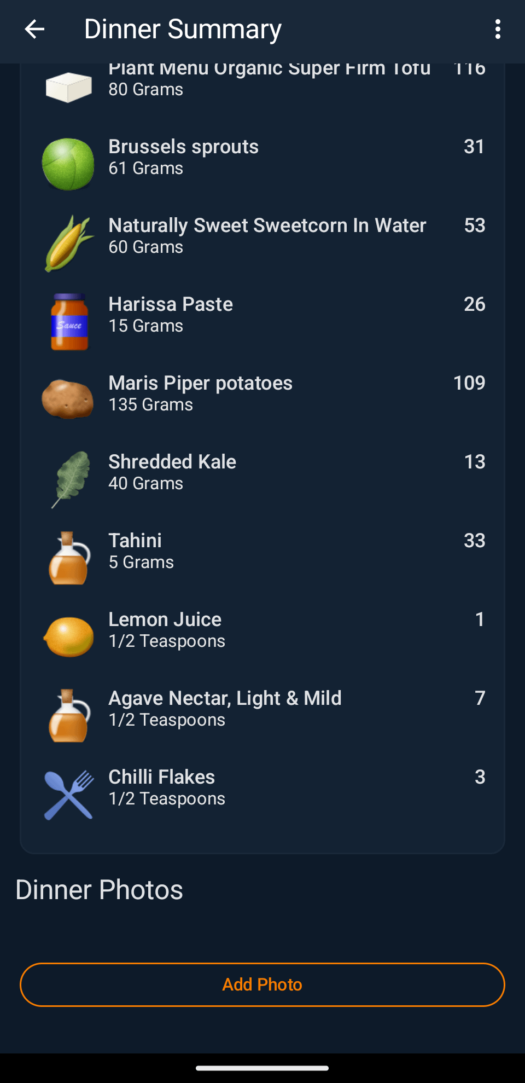The width and height of the screenshot is (525, 1083).
Task: Tap the back arrow icon
Action: pos(34,30)
